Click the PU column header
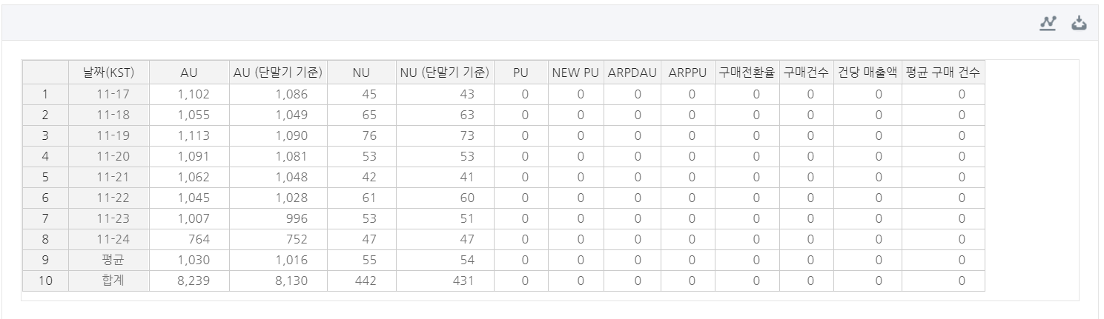The width and height of the screenshot is (1104, 319). (521, 73)
